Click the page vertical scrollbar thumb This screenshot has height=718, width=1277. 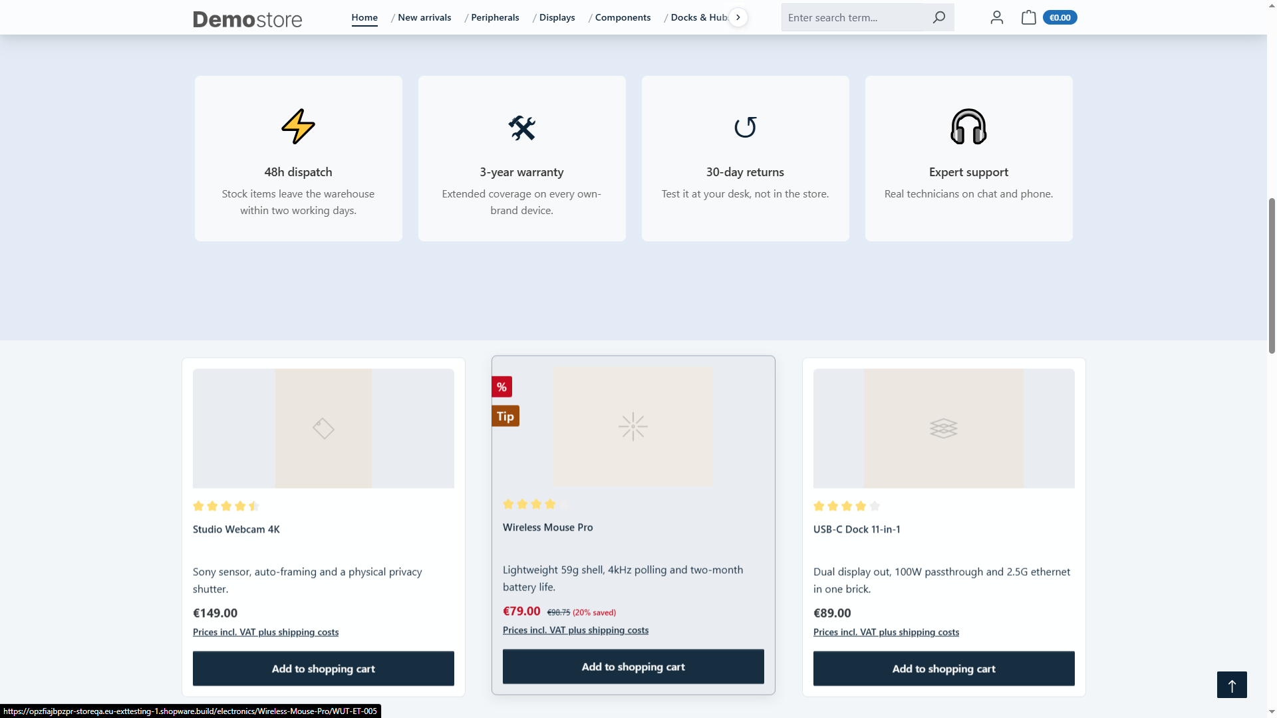[1272, 275]
